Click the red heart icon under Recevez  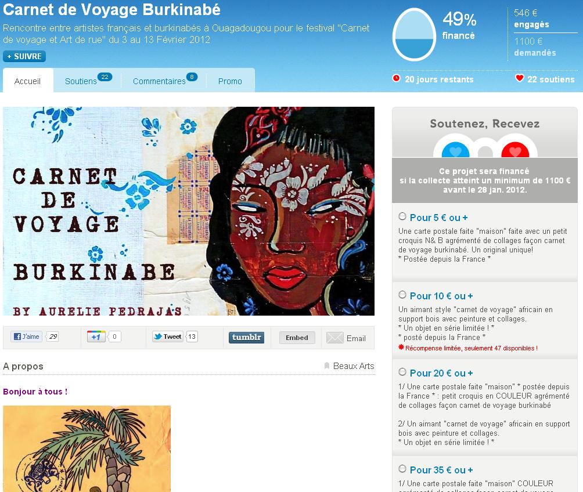point(515,150)
